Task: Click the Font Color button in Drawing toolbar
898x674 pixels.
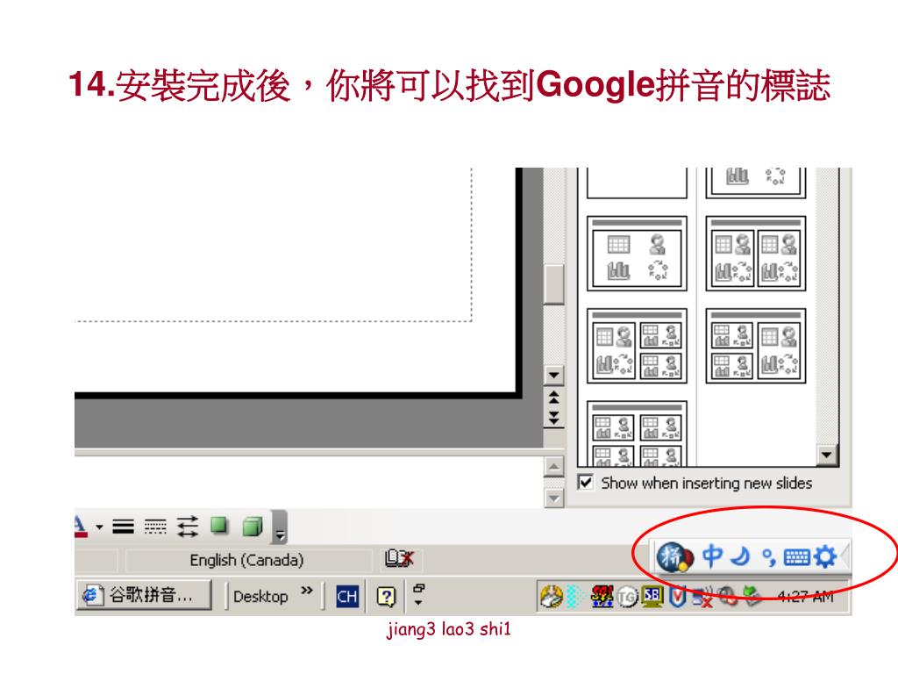Action: point(80,526)
